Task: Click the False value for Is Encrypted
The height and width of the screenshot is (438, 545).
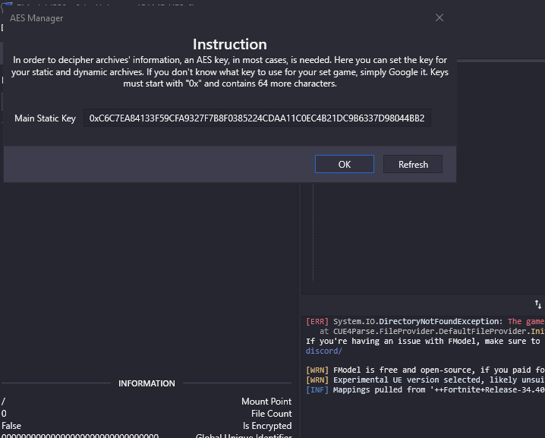Action: coord(11,426)
